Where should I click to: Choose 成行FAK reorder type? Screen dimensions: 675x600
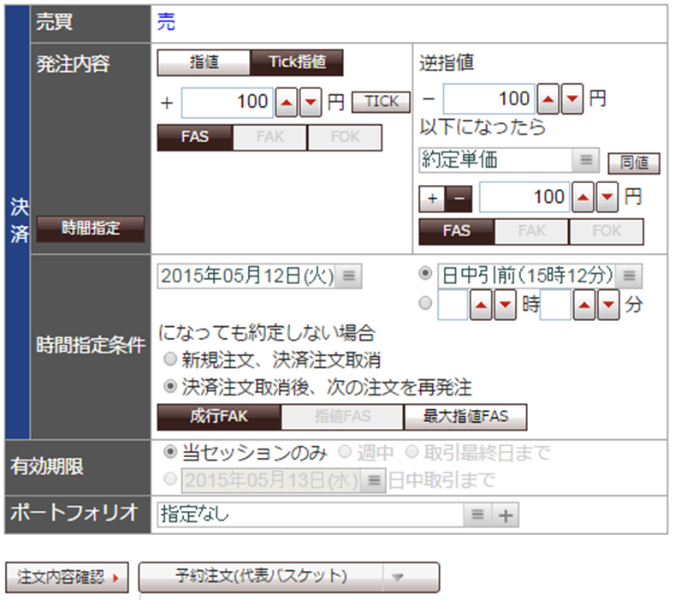(x=219, y=417)
